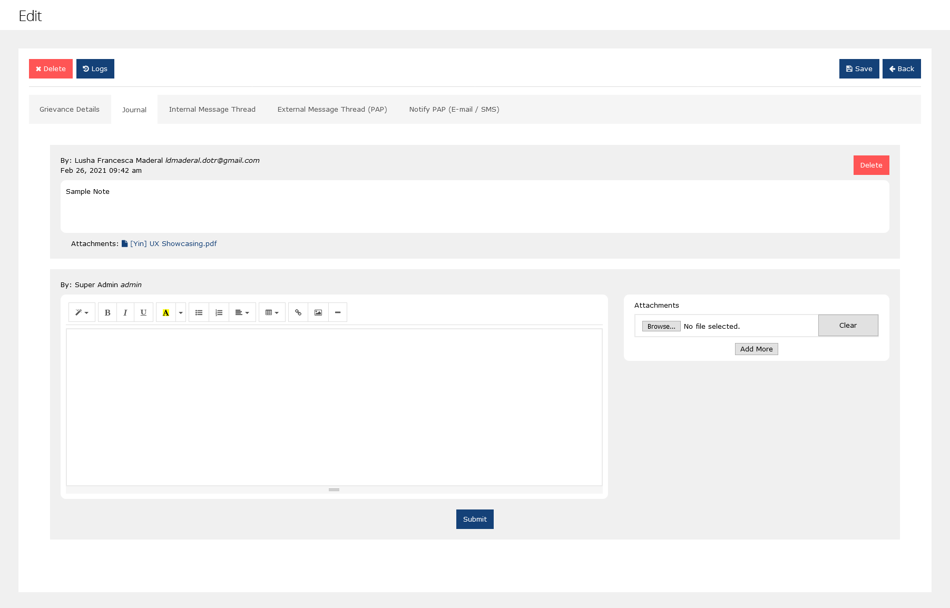The height and width of the screenshot is (608, 950).
Task: Insert an unordered bullet list
Action: point(199,312)
